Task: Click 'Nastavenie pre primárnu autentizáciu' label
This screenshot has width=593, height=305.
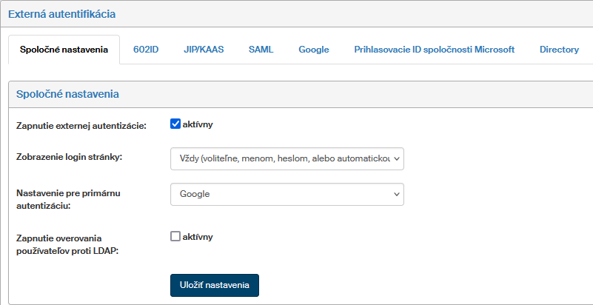Action: pos(67,199)
